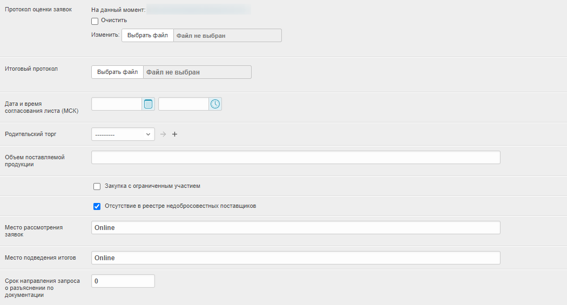Tick the Очистить checkbox

[95, 21]
